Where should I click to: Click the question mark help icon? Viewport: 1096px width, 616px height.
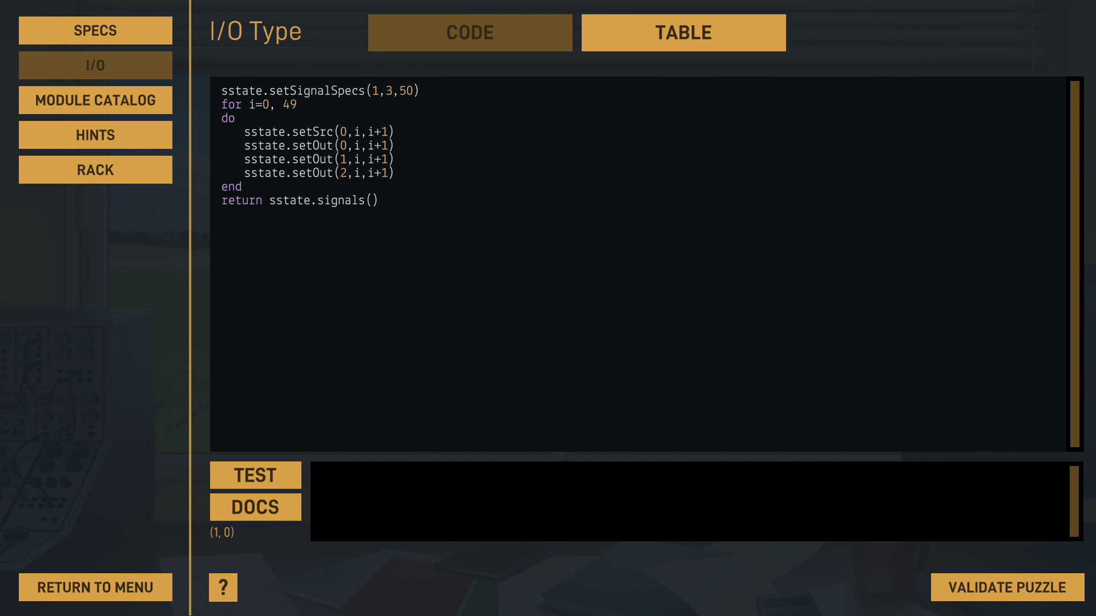[x=223, y=587]
